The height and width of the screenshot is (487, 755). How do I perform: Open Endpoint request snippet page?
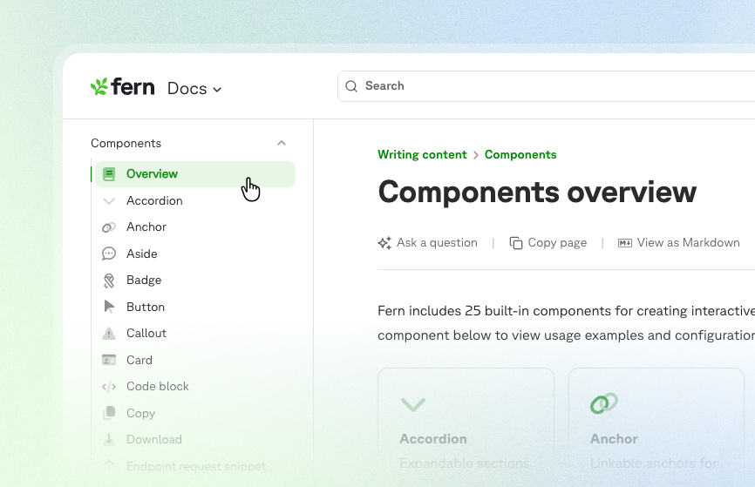coord(196,466)
